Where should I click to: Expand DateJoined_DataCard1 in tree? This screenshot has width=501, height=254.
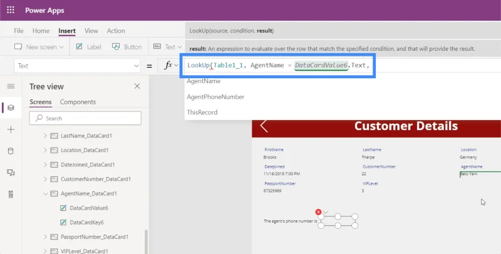point(45,165)
